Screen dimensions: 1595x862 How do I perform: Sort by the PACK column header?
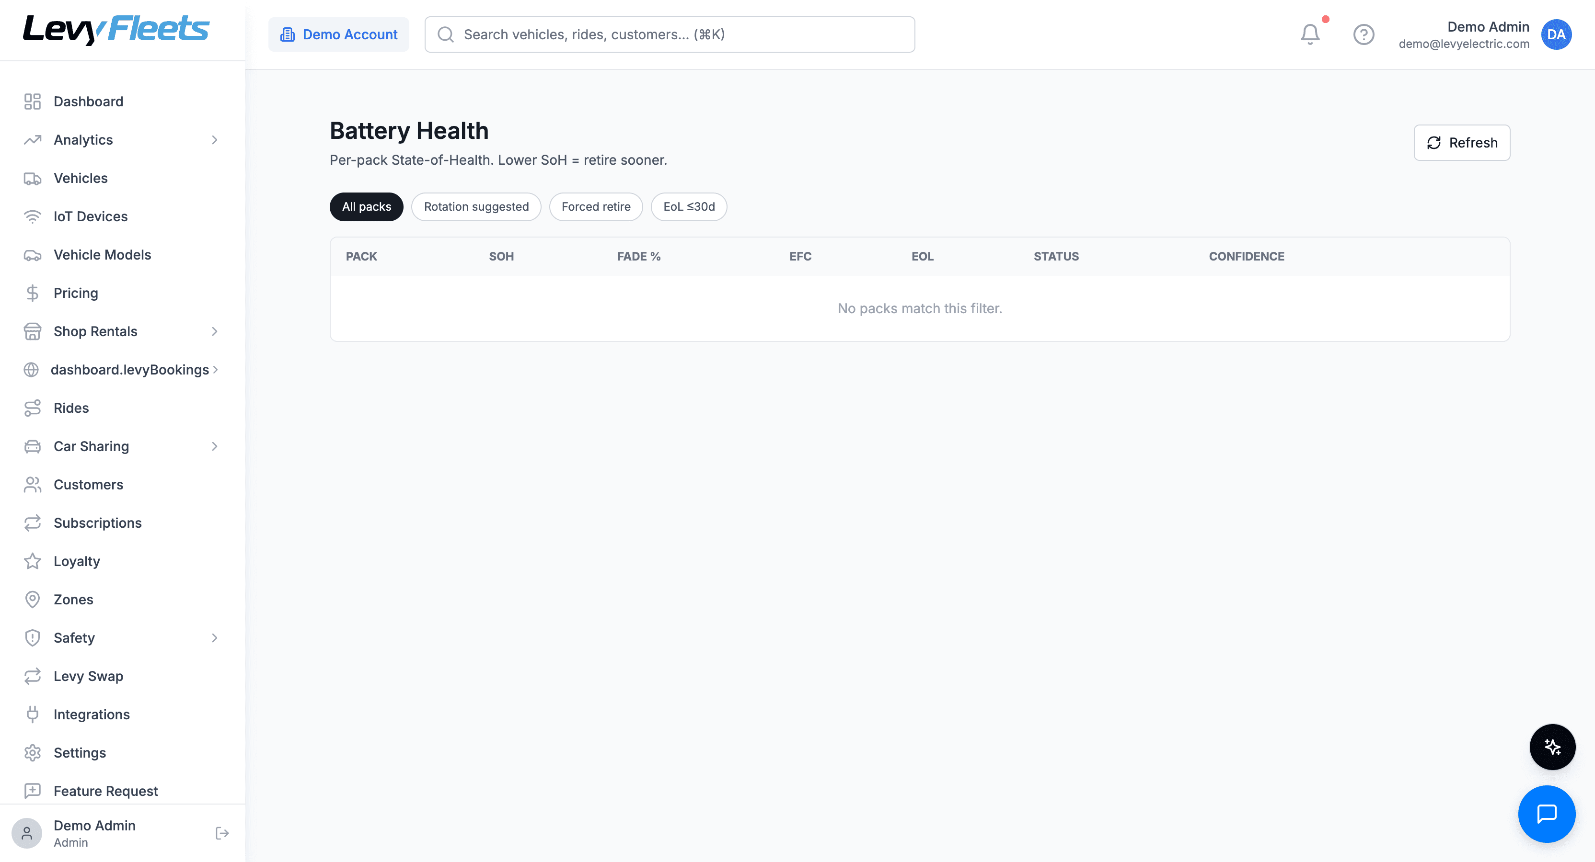pos(361,256)
